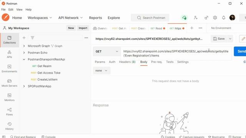Viewport: 246px width, 138px height.
Task: Open collections panel more options
Action: pyautogui.click(x=86, y=38)
